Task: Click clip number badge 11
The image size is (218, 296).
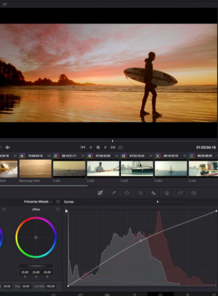Action: click(191, 156)
